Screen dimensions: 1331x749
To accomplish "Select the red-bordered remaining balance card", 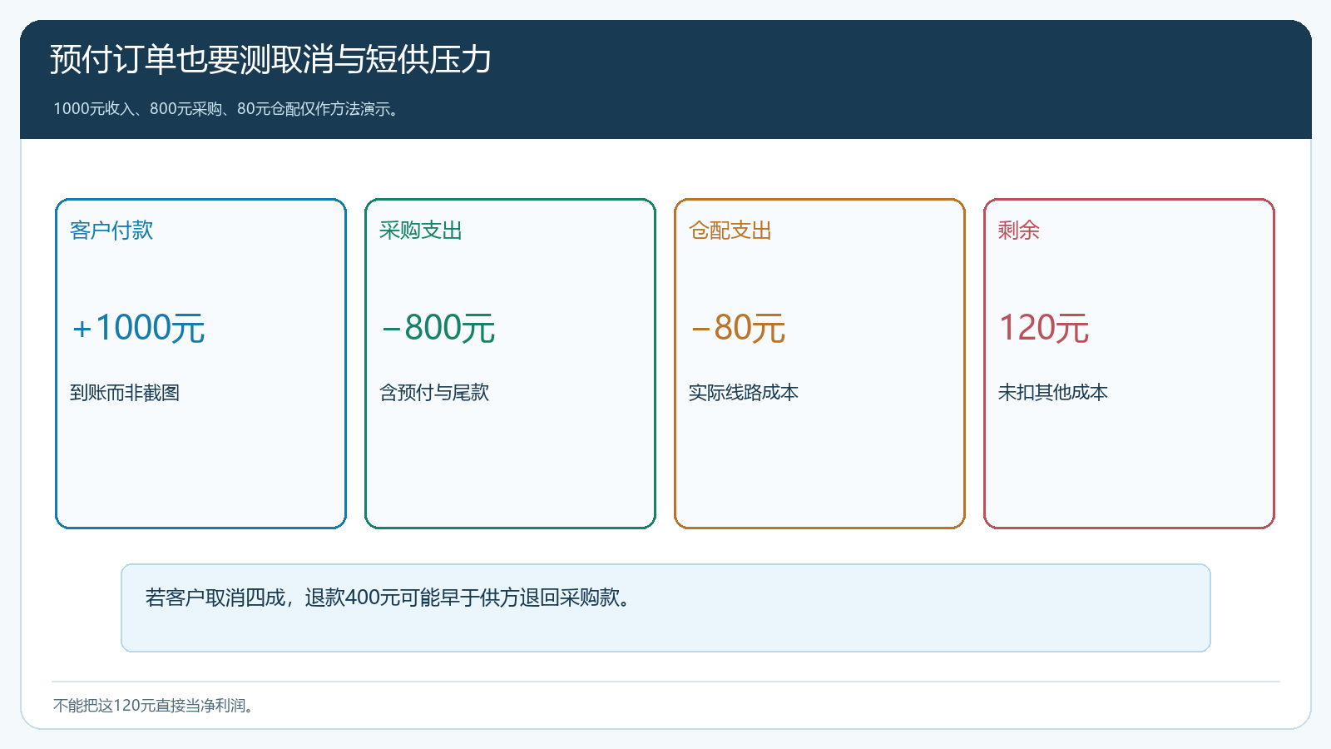I will point(1129,364).
